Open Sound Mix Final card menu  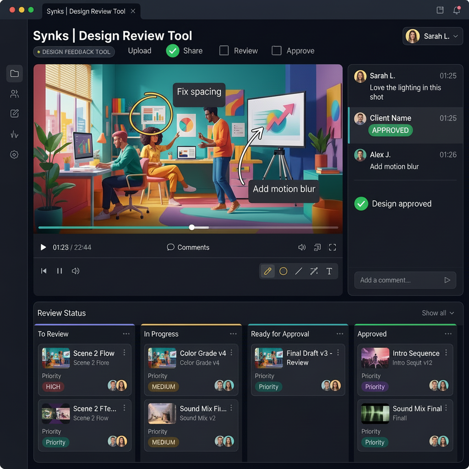click(x=446, y=408)
